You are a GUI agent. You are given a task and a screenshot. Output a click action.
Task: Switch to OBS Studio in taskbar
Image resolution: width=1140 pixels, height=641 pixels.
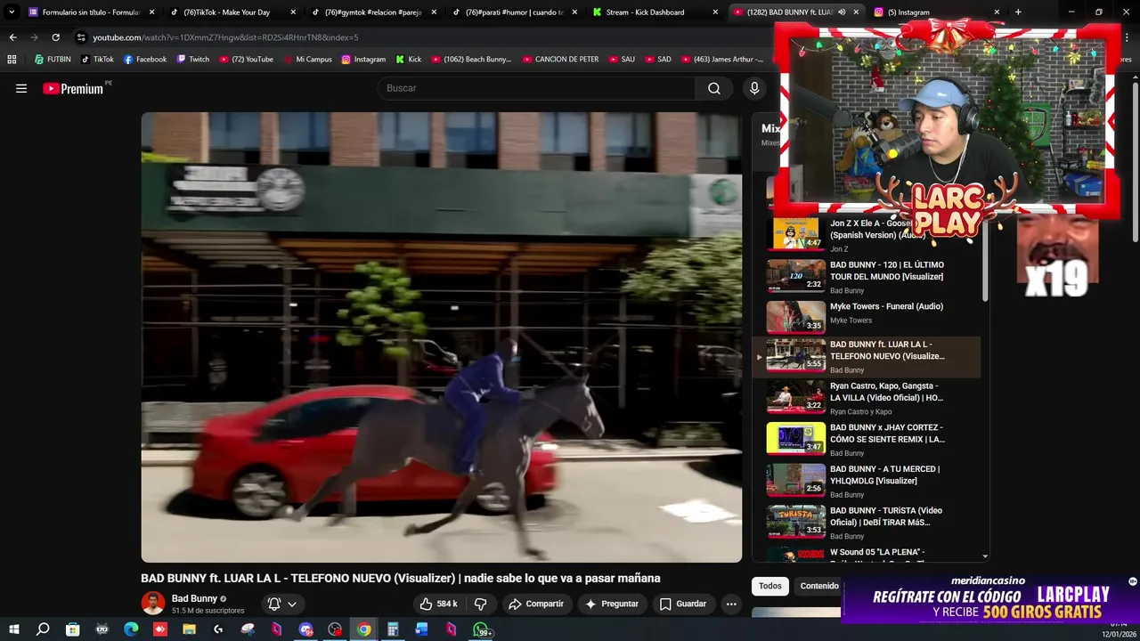pyautogui.click(x=335, y=629)
